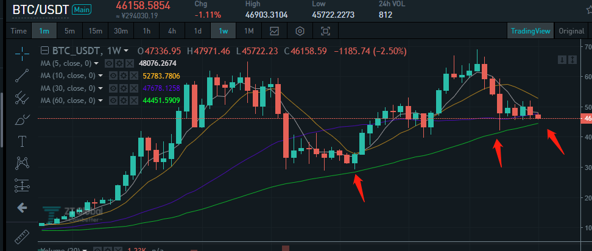Collapse the BTC_USDT legend box
Viewport: 592px width, 251px height.
click(x=45, y=51)
